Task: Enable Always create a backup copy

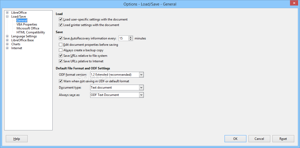Action: coord(61,50)
